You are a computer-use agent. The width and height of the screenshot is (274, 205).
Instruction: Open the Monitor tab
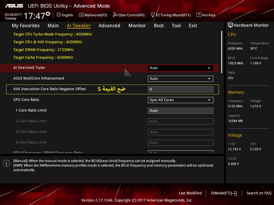click(137, 26)
